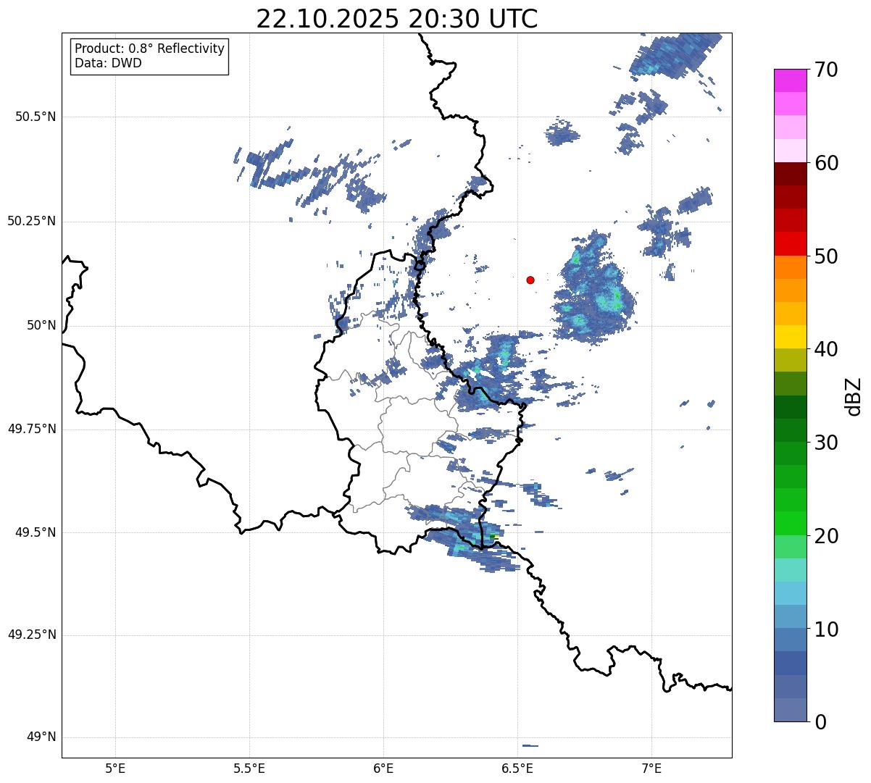
Task: Click the colorbar tick label 40
Action: tap(825, 350)
